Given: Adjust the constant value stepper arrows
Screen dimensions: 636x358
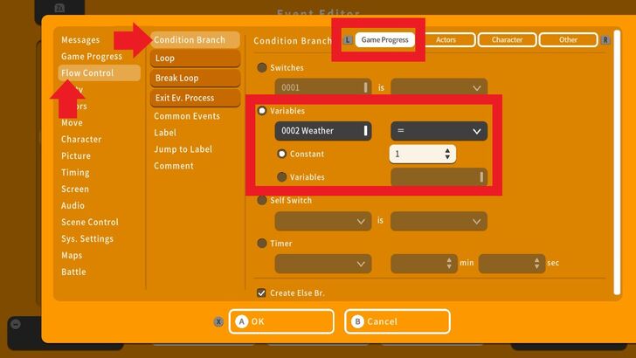Looking at the screenshot, I should pyautogui.click(x=448, y=154).
